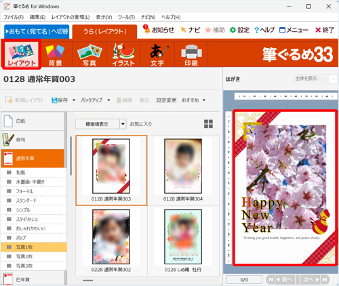
Task: Select the 俳句 category
Action: click(33, 140)
